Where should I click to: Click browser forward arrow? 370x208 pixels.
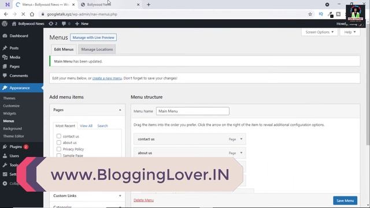pyautogui.click(x=14, y=14)
